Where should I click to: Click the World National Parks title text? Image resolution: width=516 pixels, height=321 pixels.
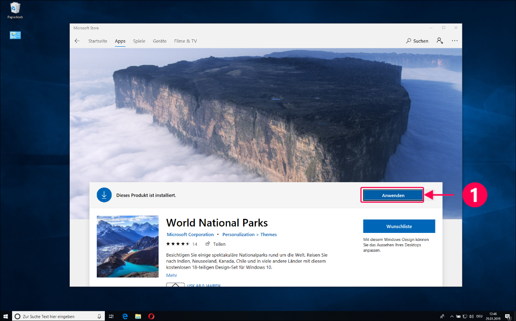217,223
